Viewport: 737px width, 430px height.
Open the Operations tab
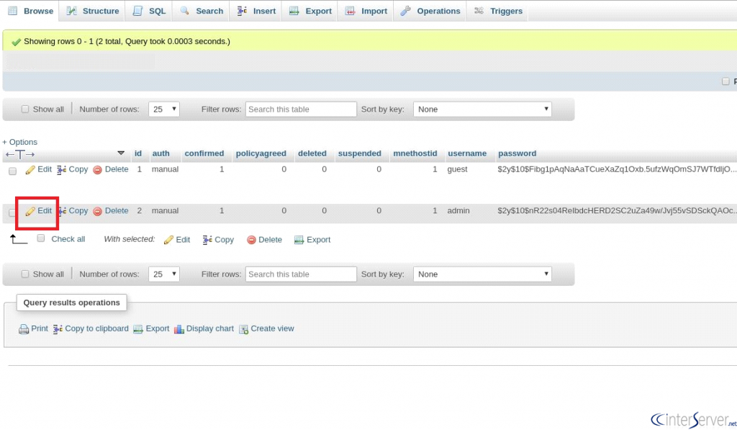coord(430,11)
